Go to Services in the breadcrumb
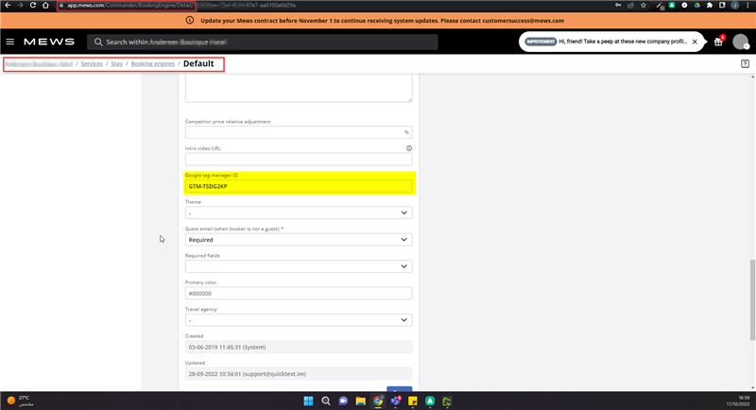 [92, 64]
